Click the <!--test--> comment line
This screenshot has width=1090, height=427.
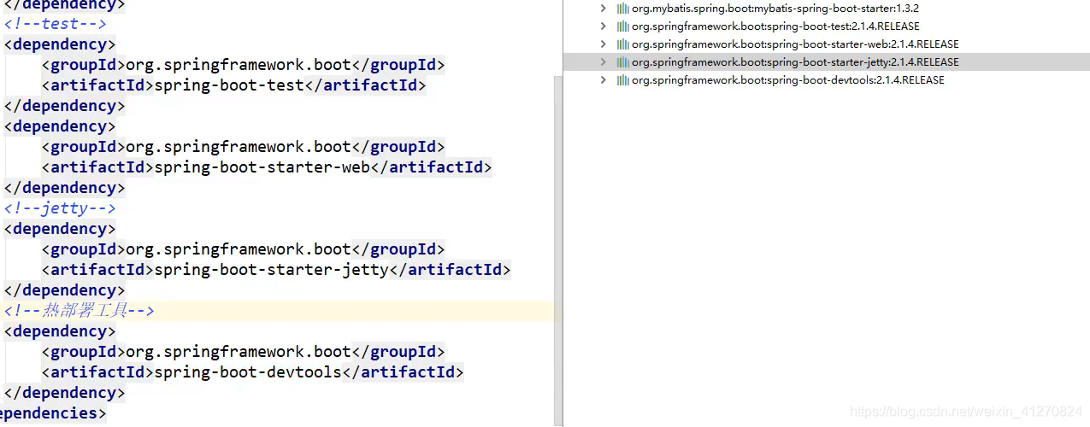pos(56,24)
